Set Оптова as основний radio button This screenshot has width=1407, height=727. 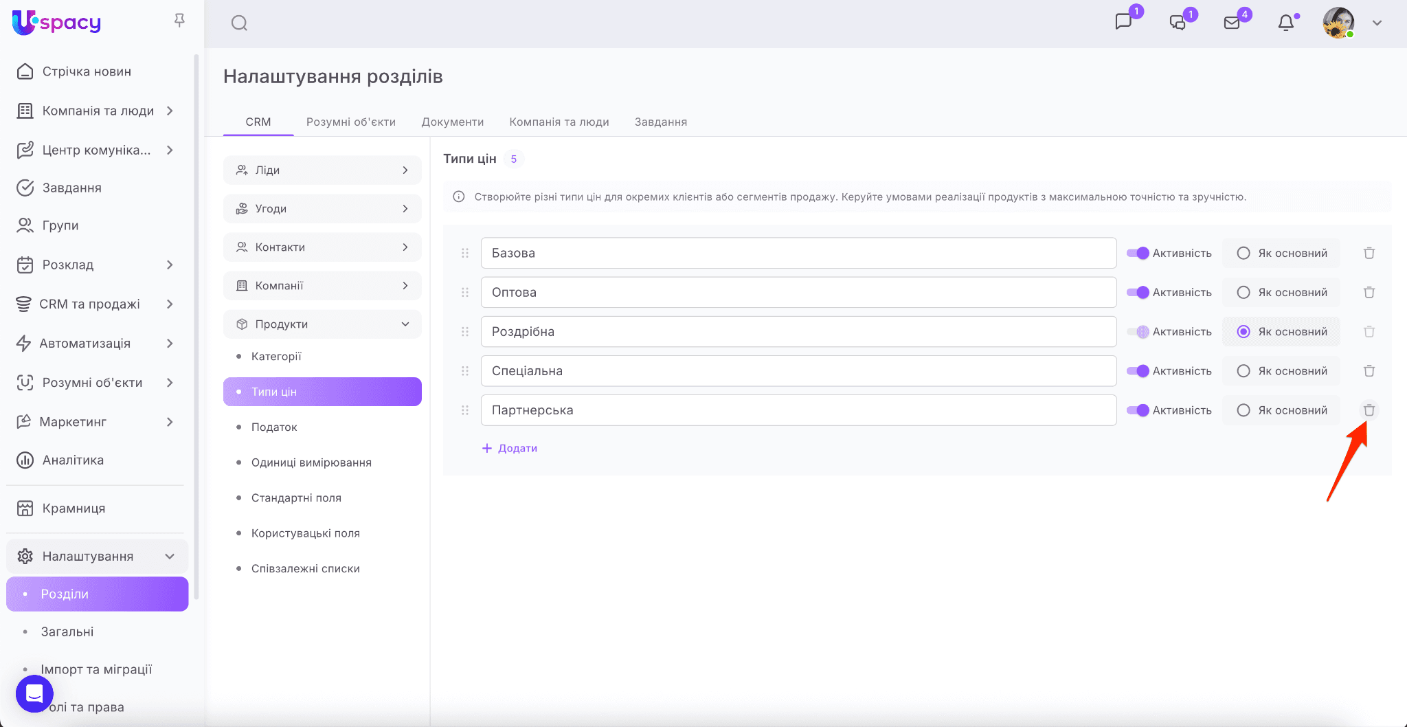[1243, 293]
